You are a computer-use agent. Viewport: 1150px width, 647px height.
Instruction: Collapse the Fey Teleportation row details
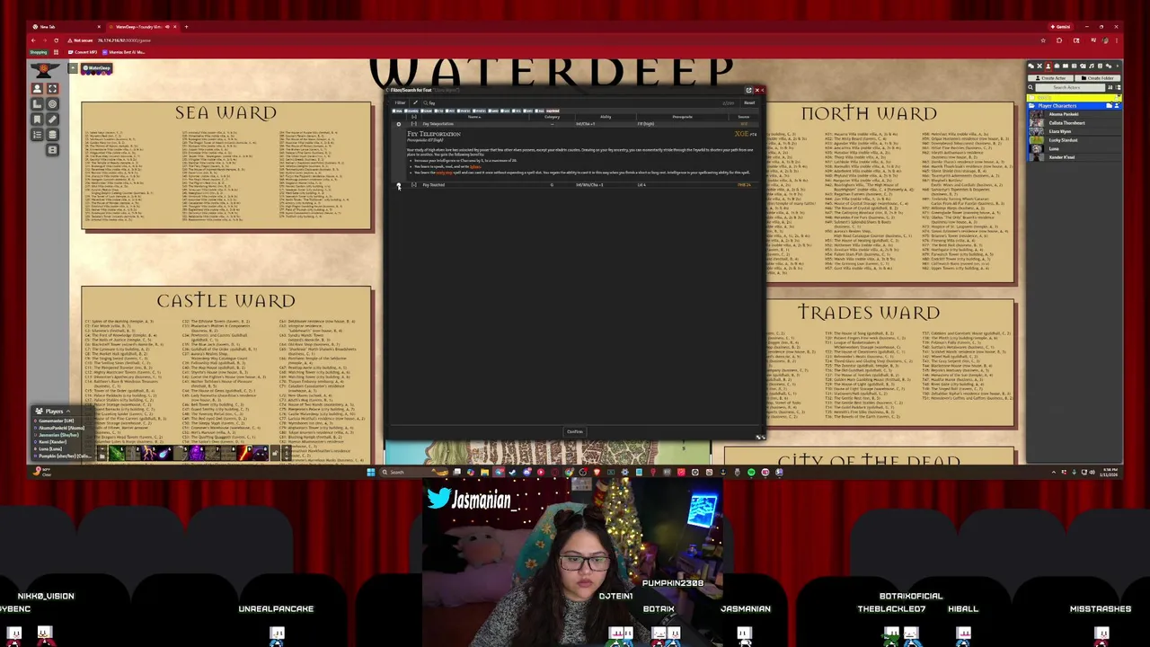tap(414, 124)
